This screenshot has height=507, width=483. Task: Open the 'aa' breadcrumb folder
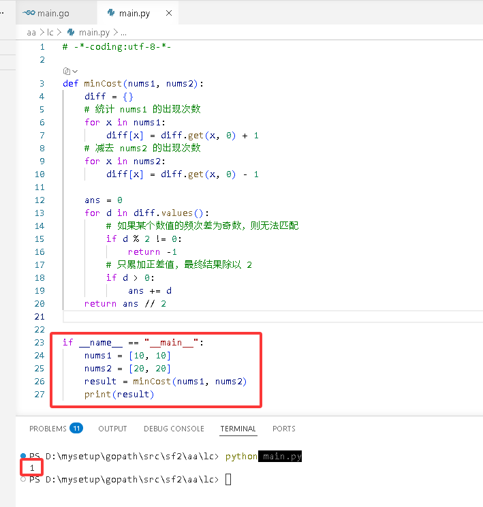pyautogui.click(x=31, y=33)
